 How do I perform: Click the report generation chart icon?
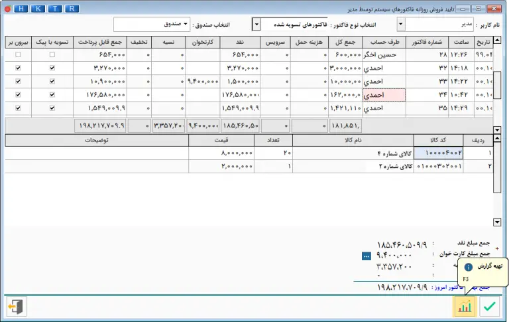(x=465, y=305)
